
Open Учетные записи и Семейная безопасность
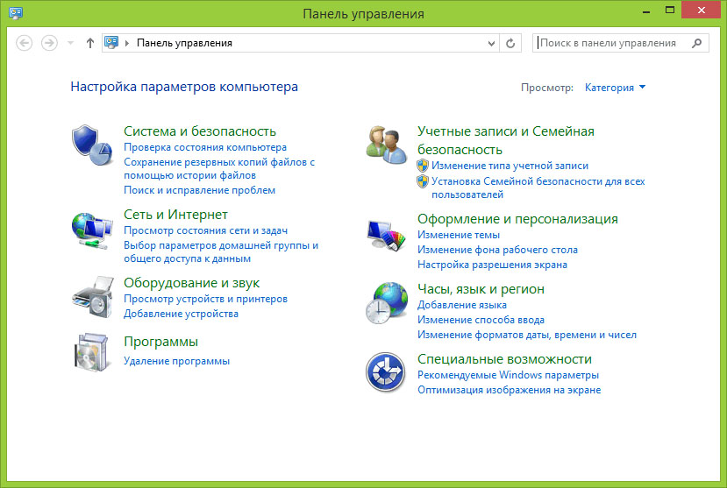506,140
